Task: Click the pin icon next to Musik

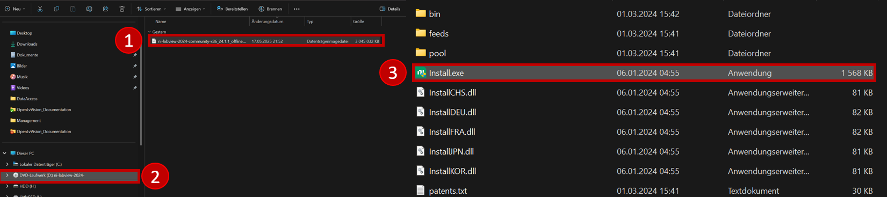Action: point(135,77)
